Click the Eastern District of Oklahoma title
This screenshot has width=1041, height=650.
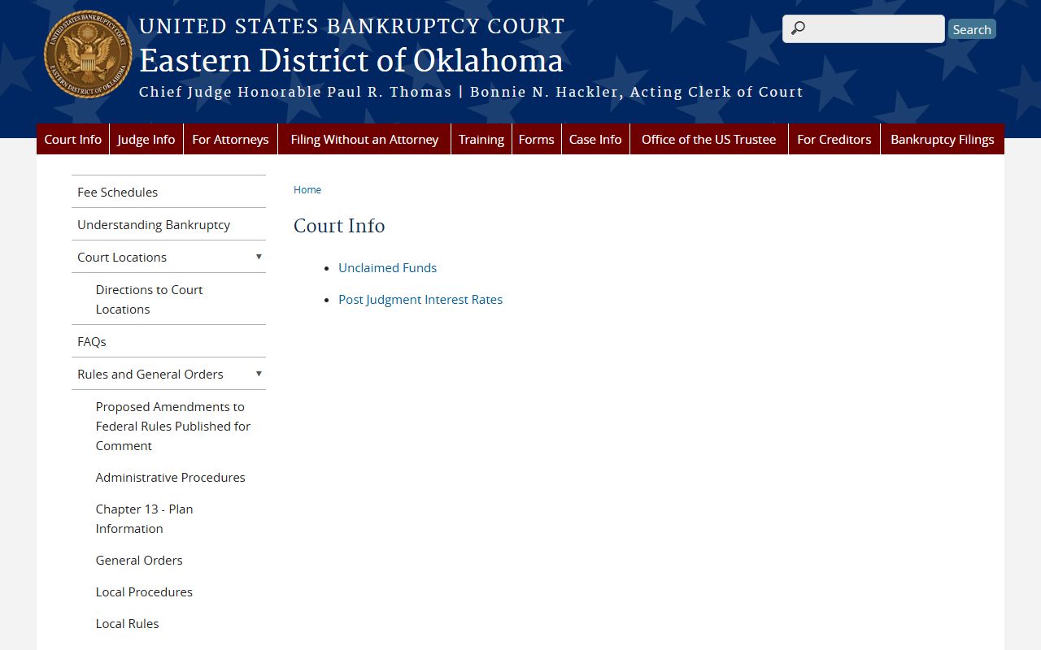pos(351,61)
